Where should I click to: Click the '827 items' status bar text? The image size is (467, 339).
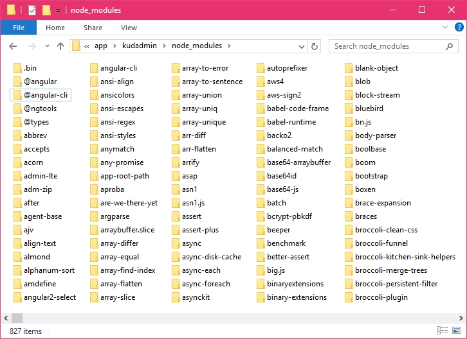tap(26, 331)
